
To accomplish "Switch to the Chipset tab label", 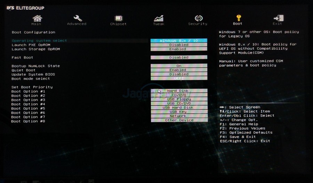I will 118,24.
